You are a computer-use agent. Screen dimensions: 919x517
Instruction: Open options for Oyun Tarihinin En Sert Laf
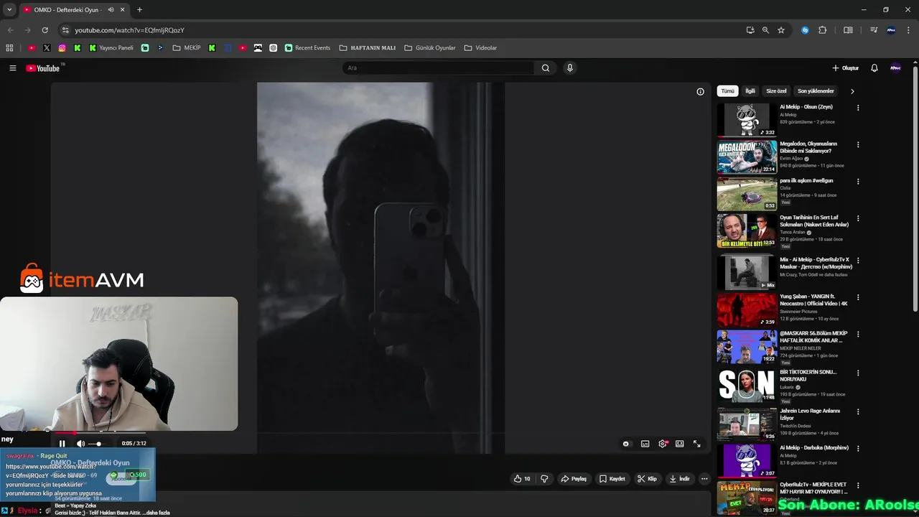tap(858, 218)
